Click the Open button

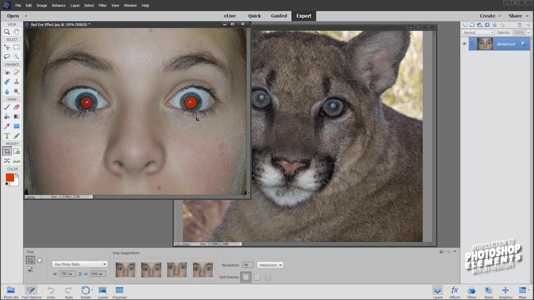click(x=13, y=16)
